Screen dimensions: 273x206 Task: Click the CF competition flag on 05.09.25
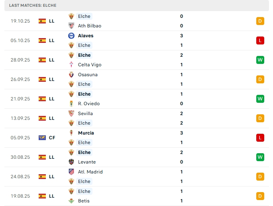pyautogui.click(x=42, y=138)
